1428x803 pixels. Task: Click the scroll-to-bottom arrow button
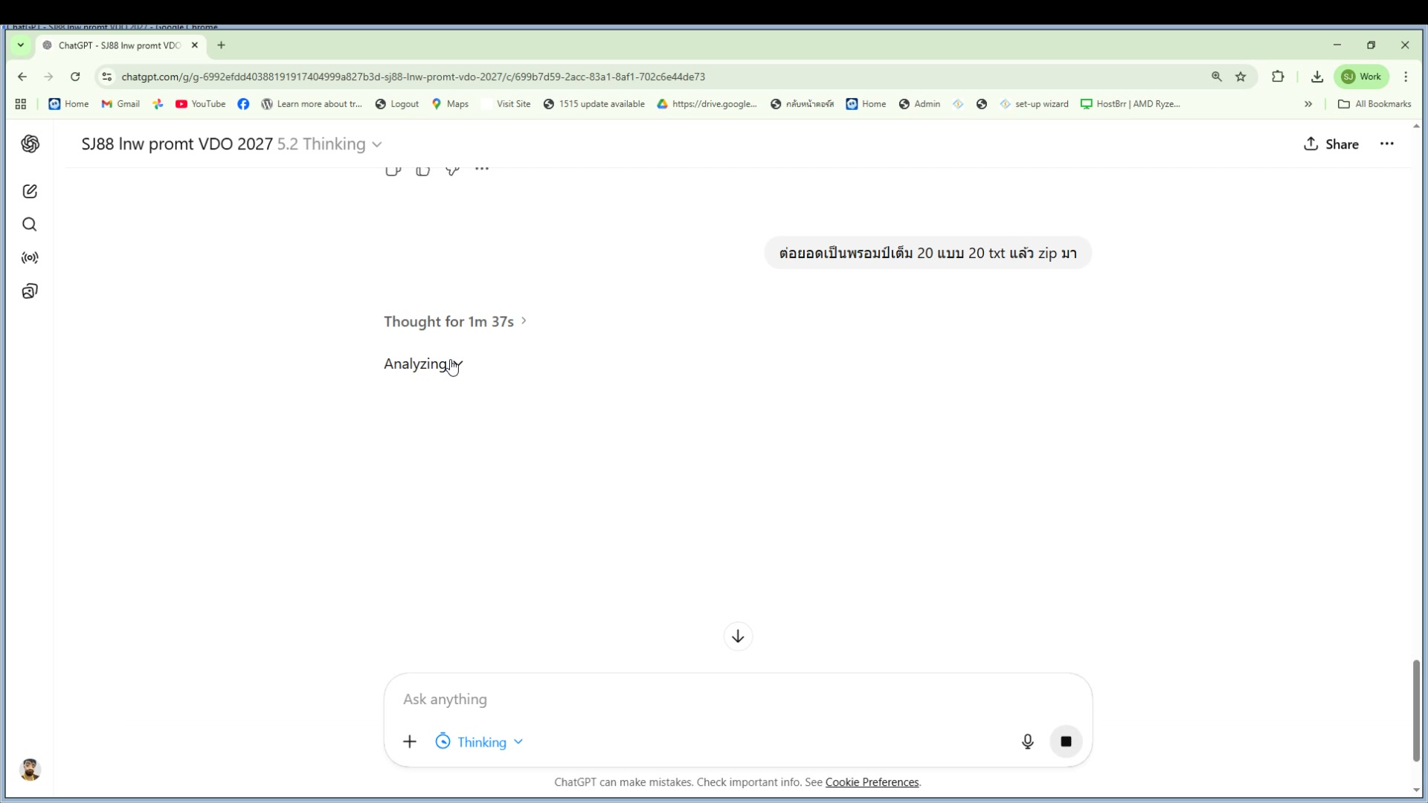(x=737, y=636)
